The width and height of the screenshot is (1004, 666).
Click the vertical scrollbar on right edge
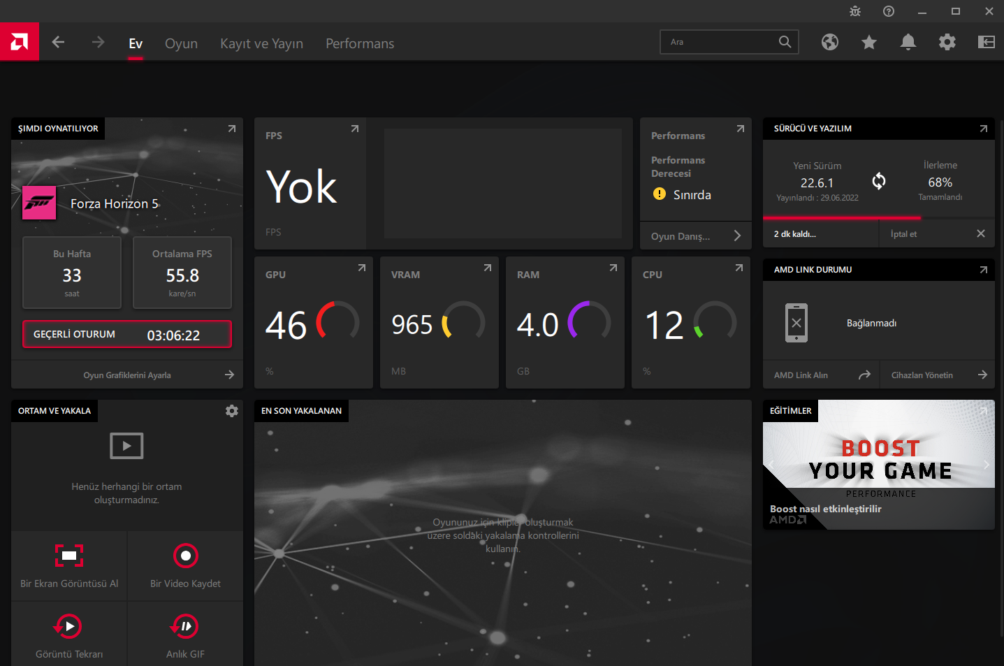pos(1001,377)
